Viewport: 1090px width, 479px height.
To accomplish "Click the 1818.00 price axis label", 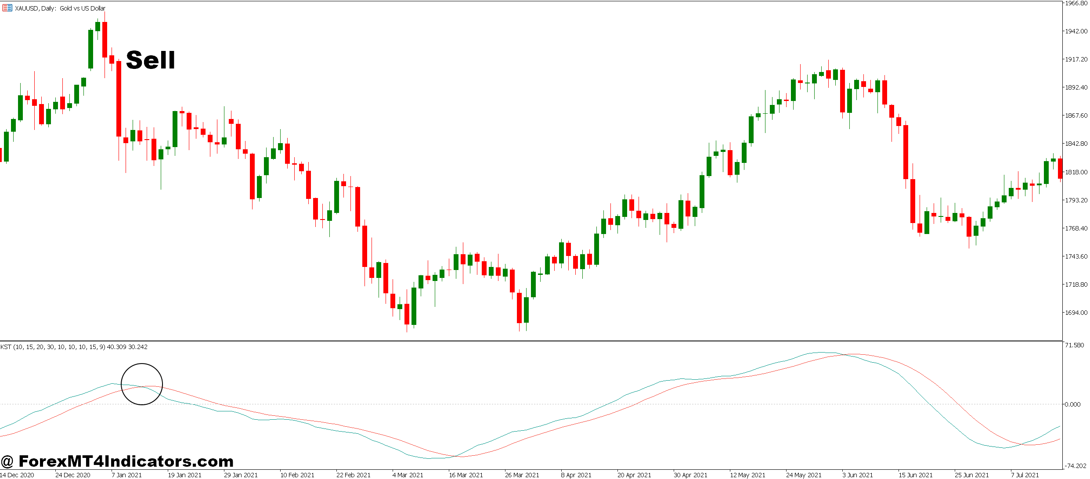I will [1076, 172].
